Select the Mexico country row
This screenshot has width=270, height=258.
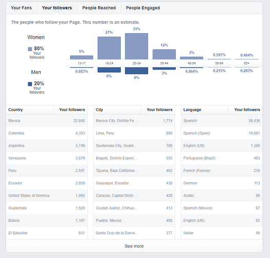tap(47, 121)
